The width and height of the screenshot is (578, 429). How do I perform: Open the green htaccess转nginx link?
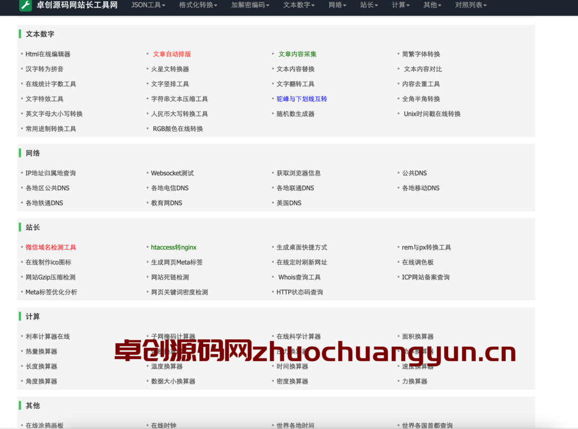point(174,247)
